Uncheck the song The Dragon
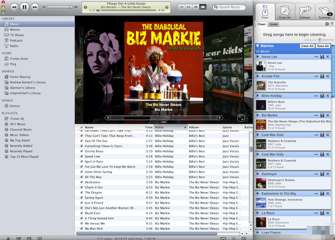Screen dimensions: 335x240 (x=81, y=192)
